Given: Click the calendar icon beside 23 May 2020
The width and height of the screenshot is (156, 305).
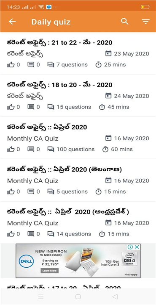Looking at the screenshot, I should coord(108,53).
